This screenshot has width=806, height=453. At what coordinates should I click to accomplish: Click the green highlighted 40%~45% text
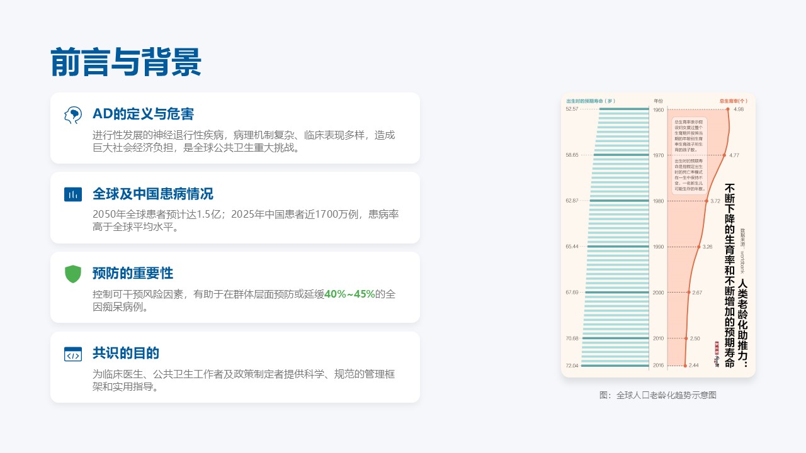(349, 294)
